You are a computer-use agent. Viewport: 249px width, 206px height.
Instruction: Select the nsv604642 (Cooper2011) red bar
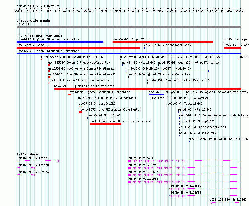(x=163, y=42)
